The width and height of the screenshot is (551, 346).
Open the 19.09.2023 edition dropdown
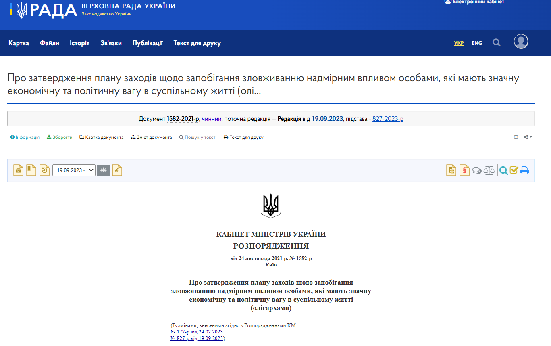pyautogui.click(x=74, y=170)
